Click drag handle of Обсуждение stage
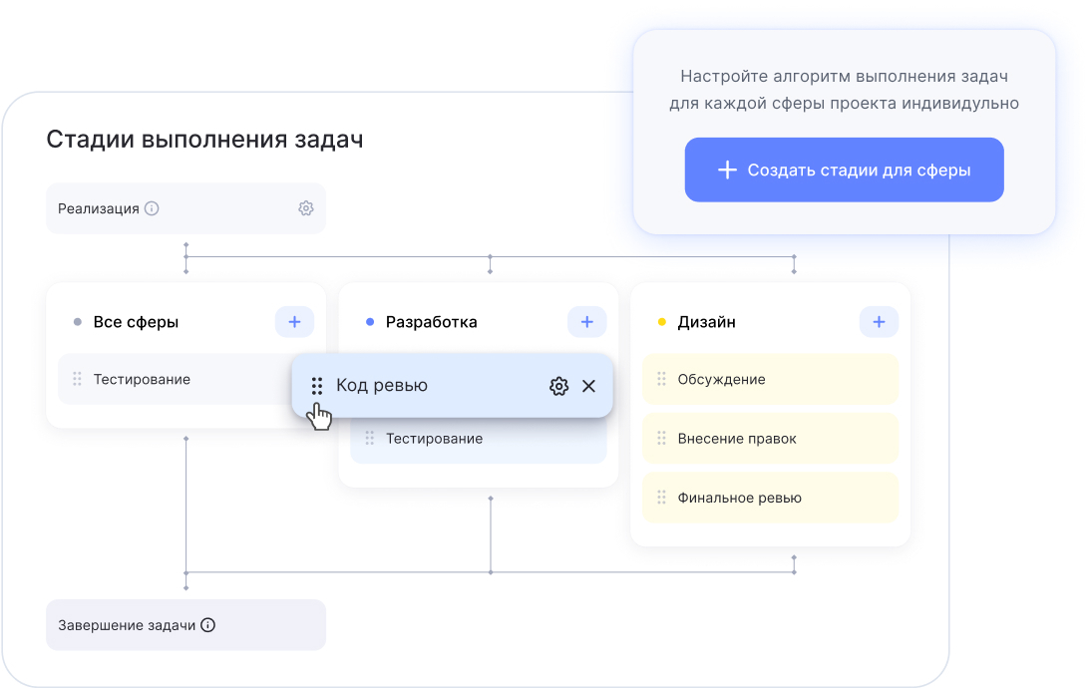This screenshot has width=1090, height=688. (x=660, y=380)
